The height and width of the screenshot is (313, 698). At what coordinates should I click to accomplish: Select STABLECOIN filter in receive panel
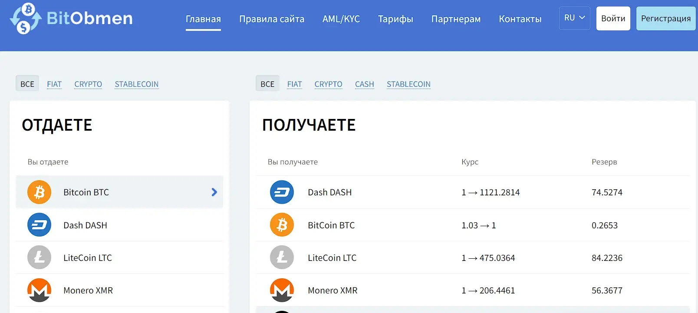[408, 84]
